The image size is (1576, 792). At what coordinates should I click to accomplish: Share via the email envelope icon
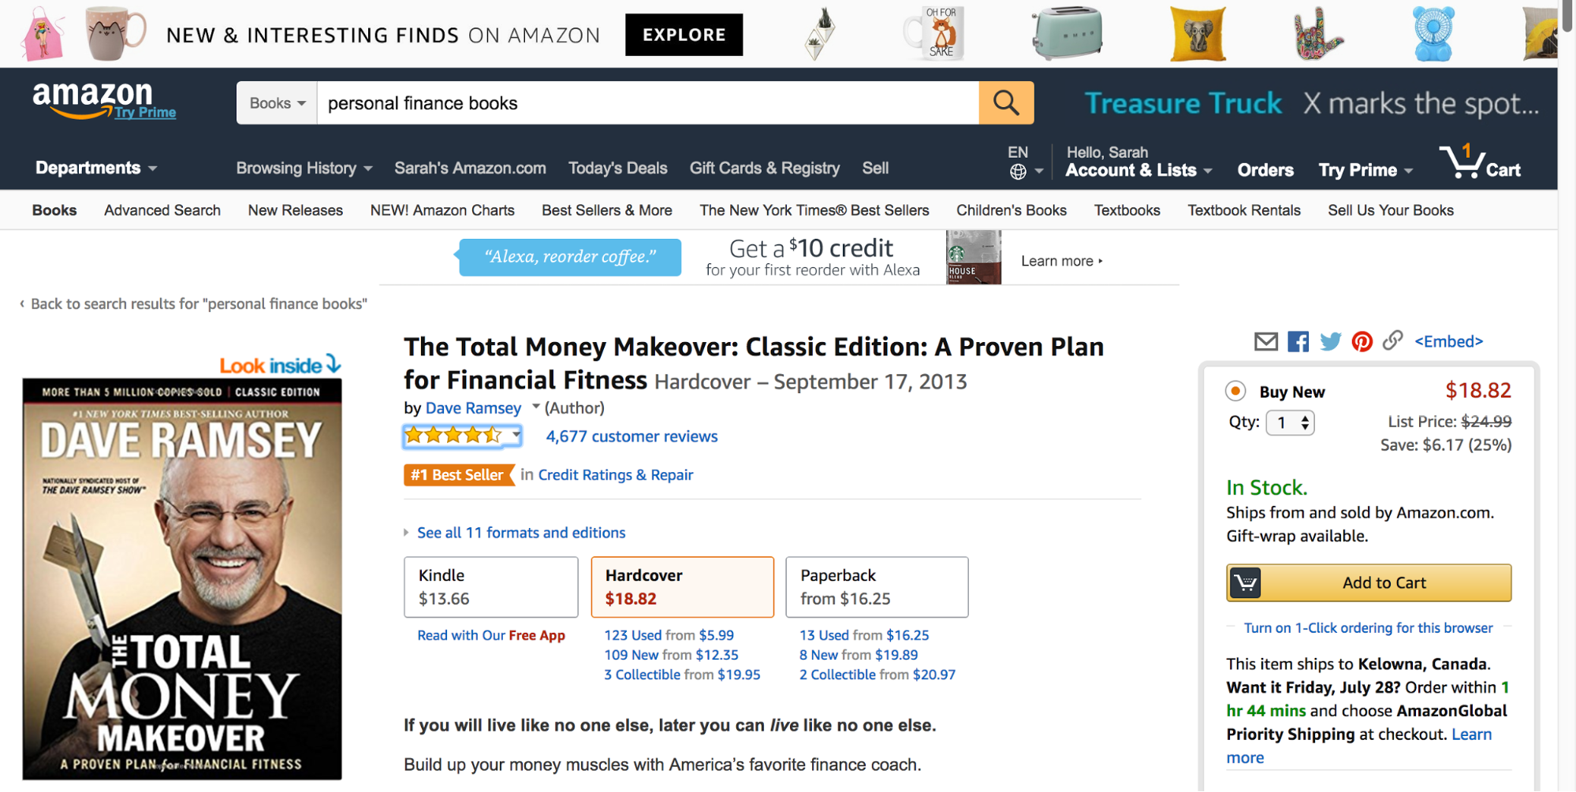pos(1265,341)
